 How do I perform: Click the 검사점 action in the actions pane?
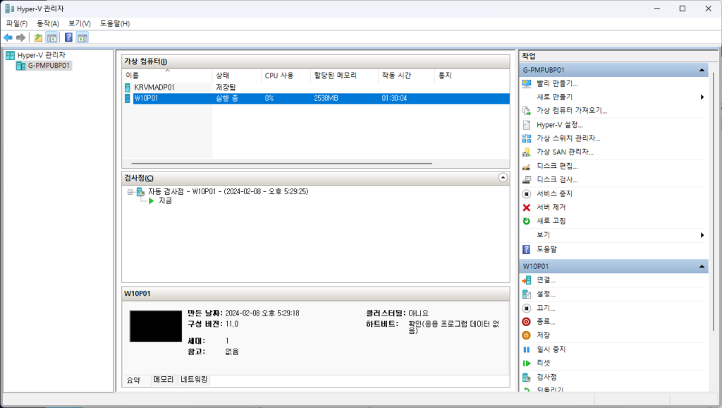click(x=546, y=377)
